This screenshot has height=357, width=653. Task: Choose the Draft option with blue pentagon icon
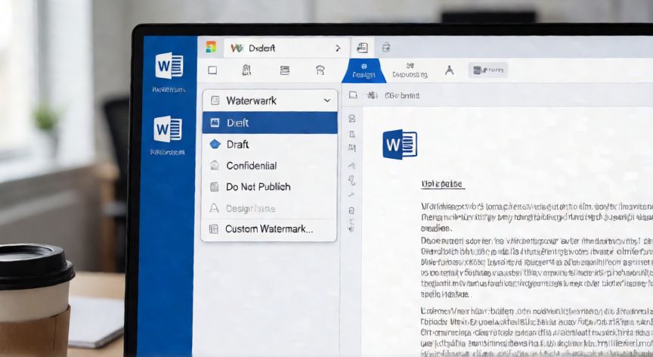[x=270, y=144]
